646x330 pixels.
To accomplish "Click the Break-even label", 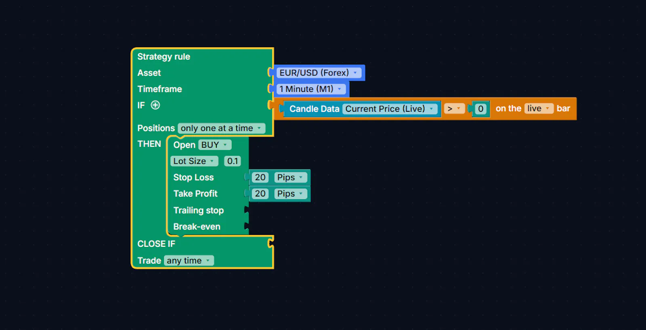I will pyautogui.click(x=197, y=227).
